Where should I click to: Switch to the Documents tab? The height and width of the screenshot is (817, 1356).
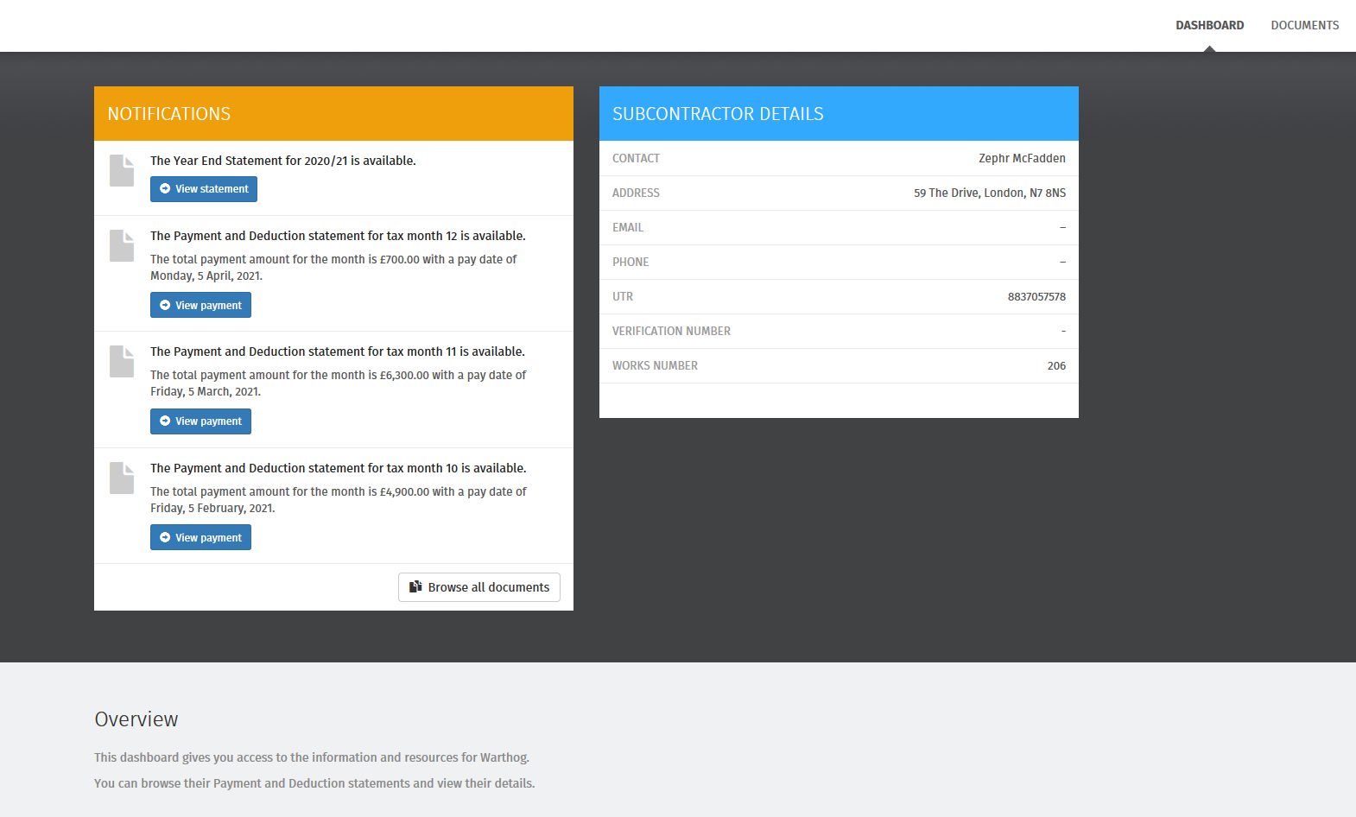(x=1304, y=25)
